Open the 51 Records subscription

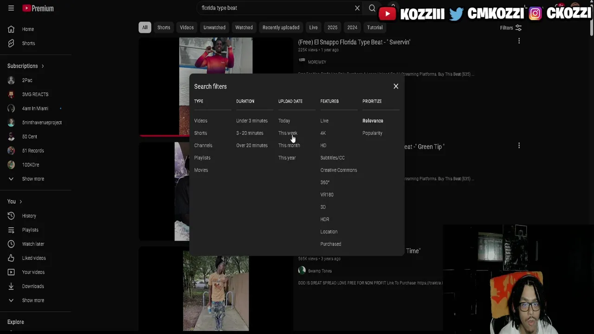[x=33, y=151]
